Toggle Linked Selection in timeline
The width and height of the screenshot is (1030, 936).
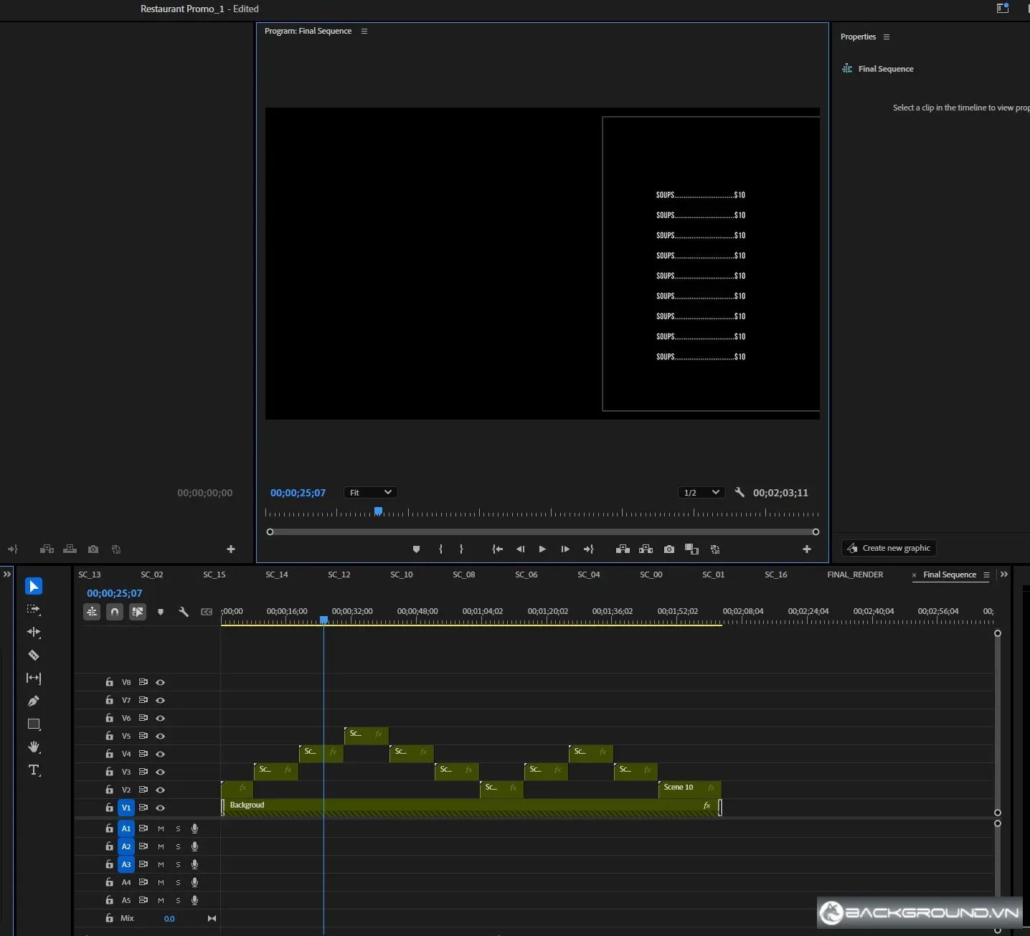point(138,612)
